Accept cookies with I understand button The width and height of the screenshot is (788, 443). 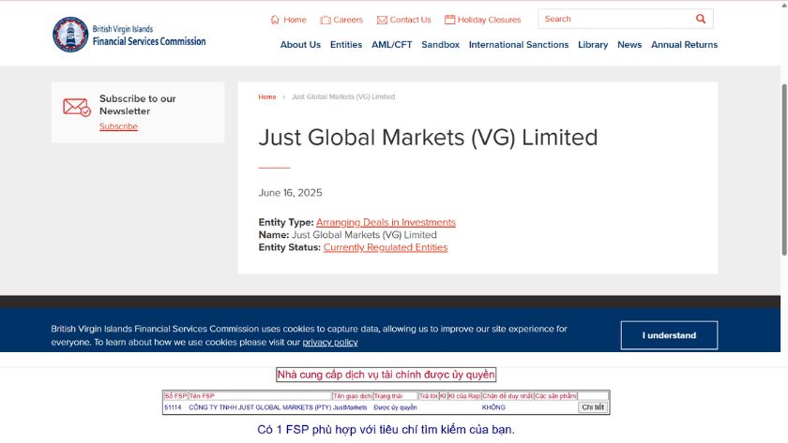click(669, 335)
